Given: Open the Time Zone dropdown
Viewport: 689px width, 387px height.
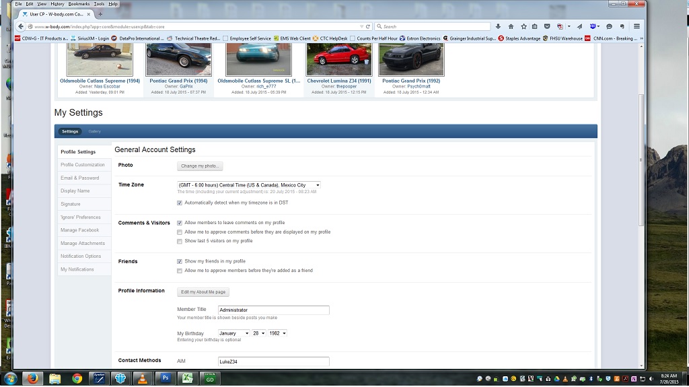Looking at the screenshot, I should (x=249, y=185).
